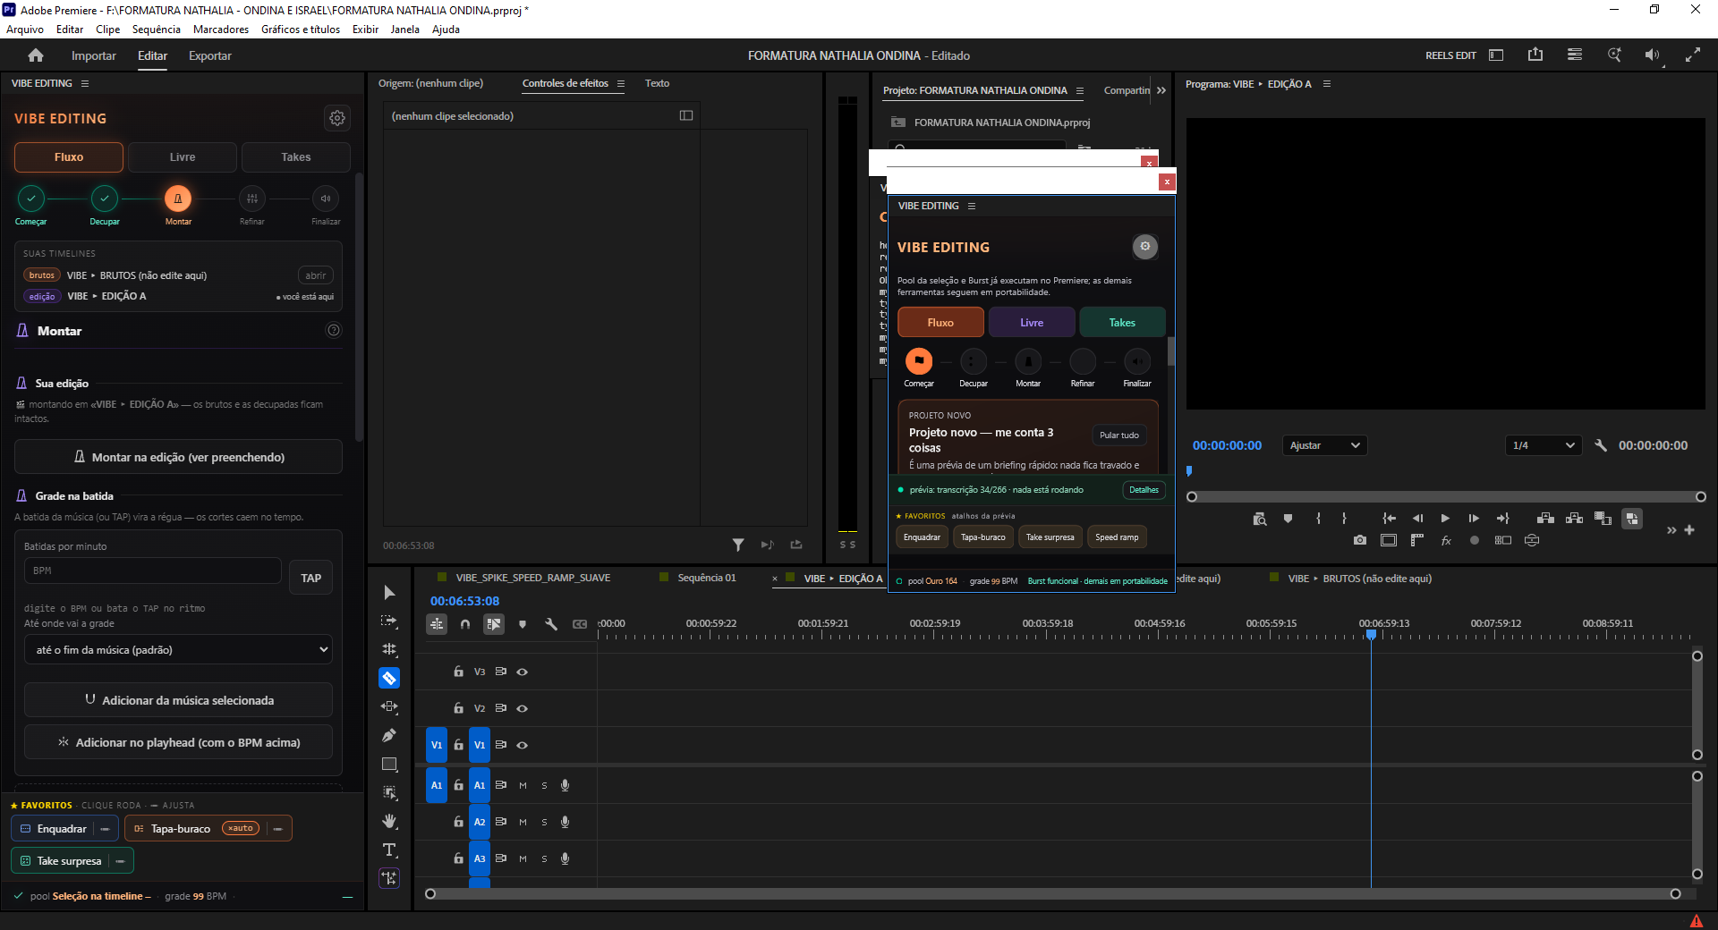Click Adicionar da música selecionada
This screenshot has width=1718, height=930.
[178, 700]
